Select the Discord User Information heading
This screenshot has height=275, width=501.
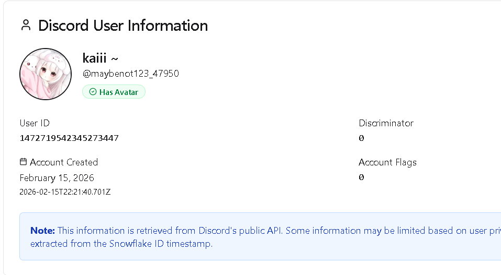[123, 26]
